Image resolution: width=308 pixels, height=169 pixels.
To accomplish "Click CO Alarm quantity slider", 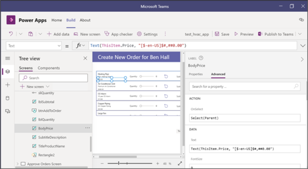I will 147,96.
